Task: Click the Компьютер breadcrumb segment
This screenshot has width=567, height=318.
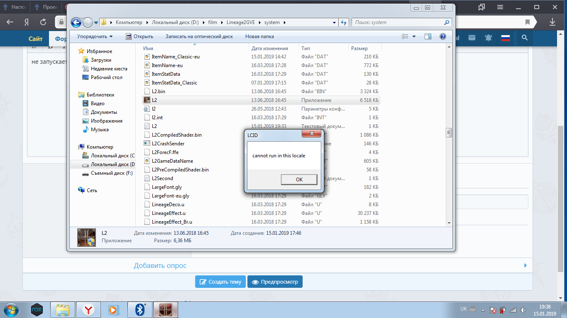Action: (129, 22)
